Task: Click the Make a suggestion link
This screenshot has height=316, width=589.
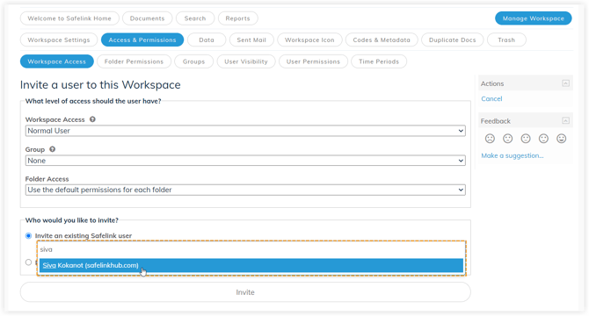Action: point(513,155)
